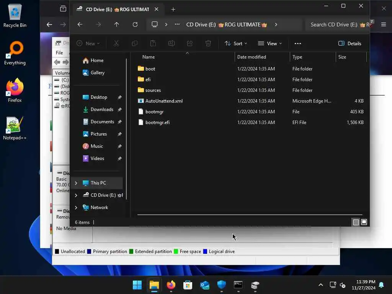
Task: Click the Copy icon in Explorer toolbar
Action: 134,44
